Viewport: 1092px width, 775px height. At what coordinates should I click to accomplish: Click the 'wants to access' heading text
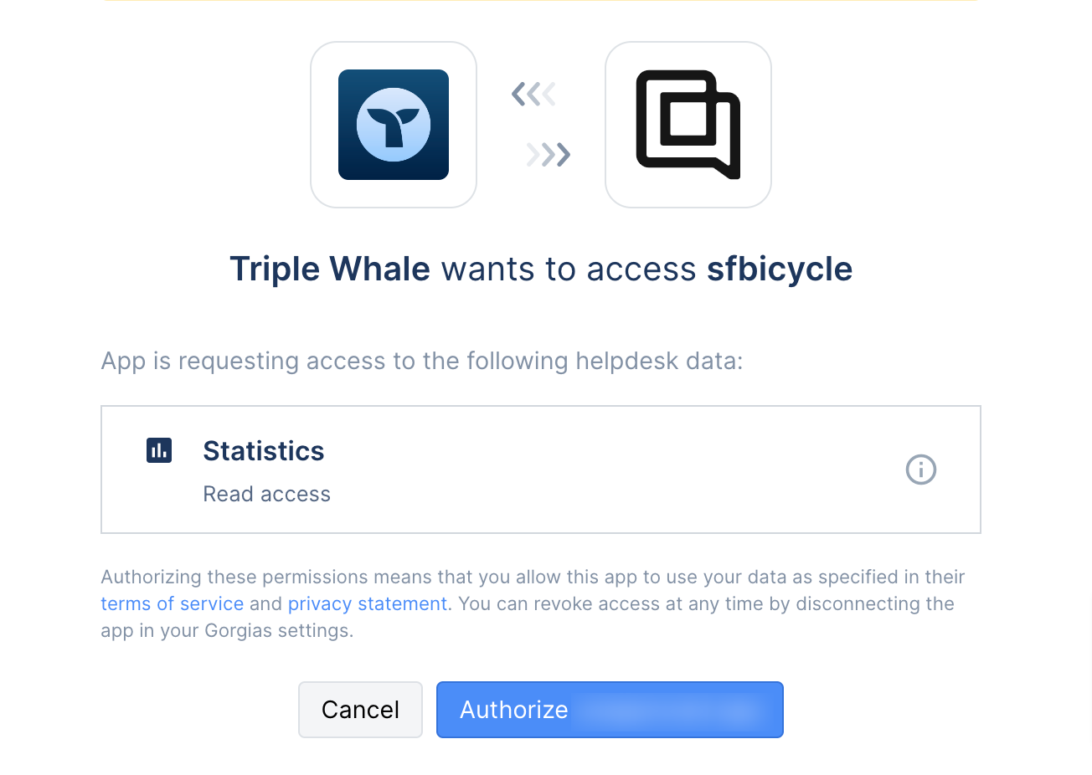tap(569, 269)
